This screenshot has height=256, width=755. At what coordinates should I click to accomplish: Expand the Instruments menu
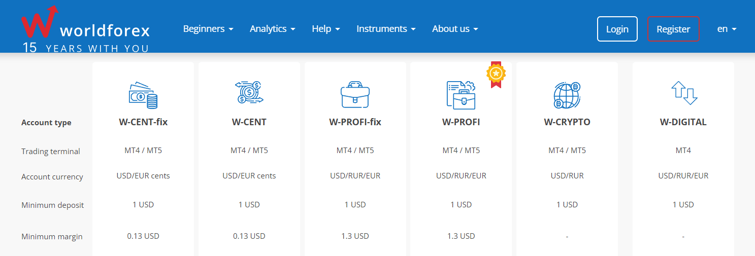[x=386, y=29]
